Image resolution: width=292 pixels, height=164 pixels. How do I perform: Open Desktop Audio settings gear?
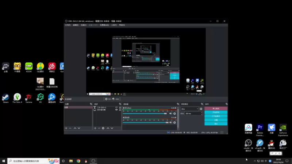pyautogui.click(x=174, y=122)
